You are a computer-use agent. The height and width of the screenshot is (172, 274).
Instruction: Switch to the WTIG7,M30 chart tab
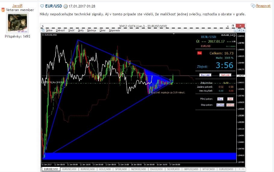(x=208, y=169)
